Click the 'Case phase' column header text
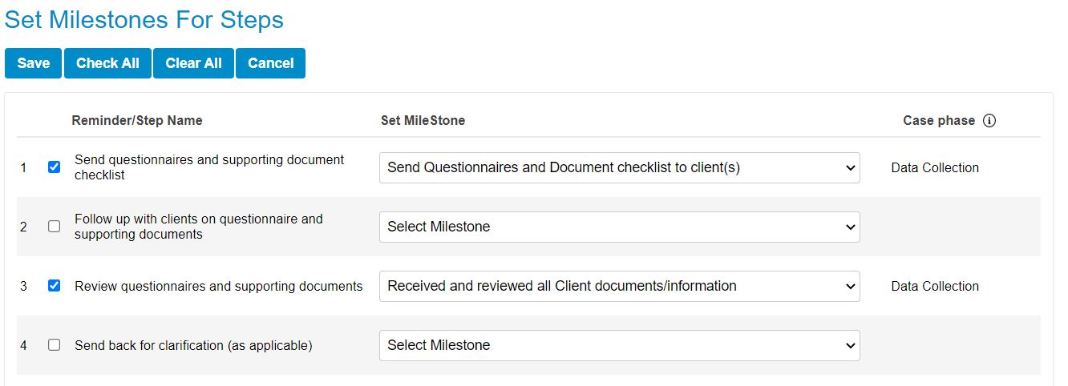1068x386 pixels. [x=939, y=121]
